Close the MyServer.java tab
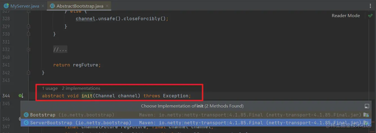This screenshot has width=376, height=133. click(x=43, y=6)
